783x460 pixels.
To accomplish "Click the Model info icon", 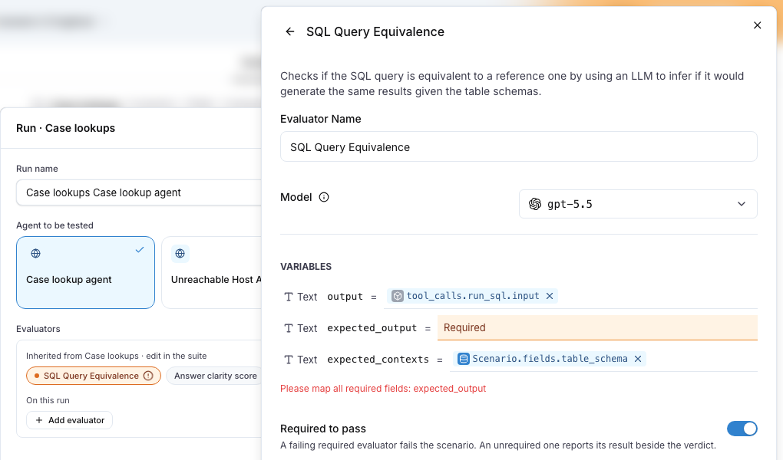I will 324,197.
